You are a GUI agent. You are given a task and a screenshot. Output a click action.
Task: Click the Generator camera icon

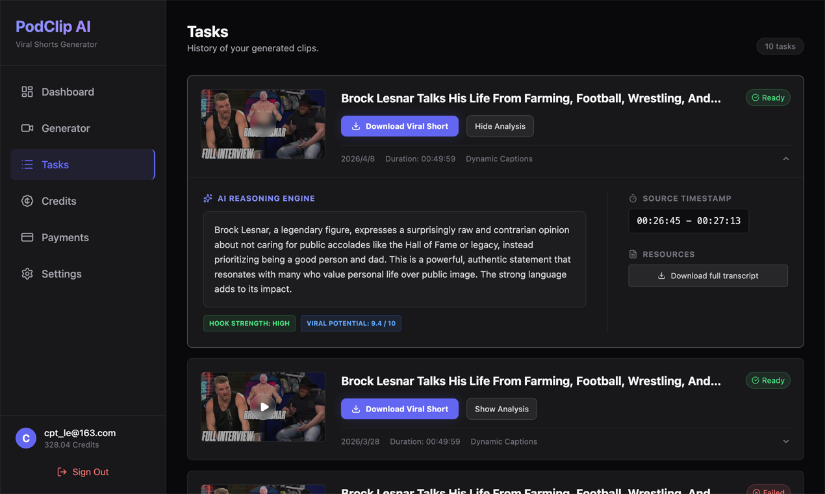pos(27,128)
